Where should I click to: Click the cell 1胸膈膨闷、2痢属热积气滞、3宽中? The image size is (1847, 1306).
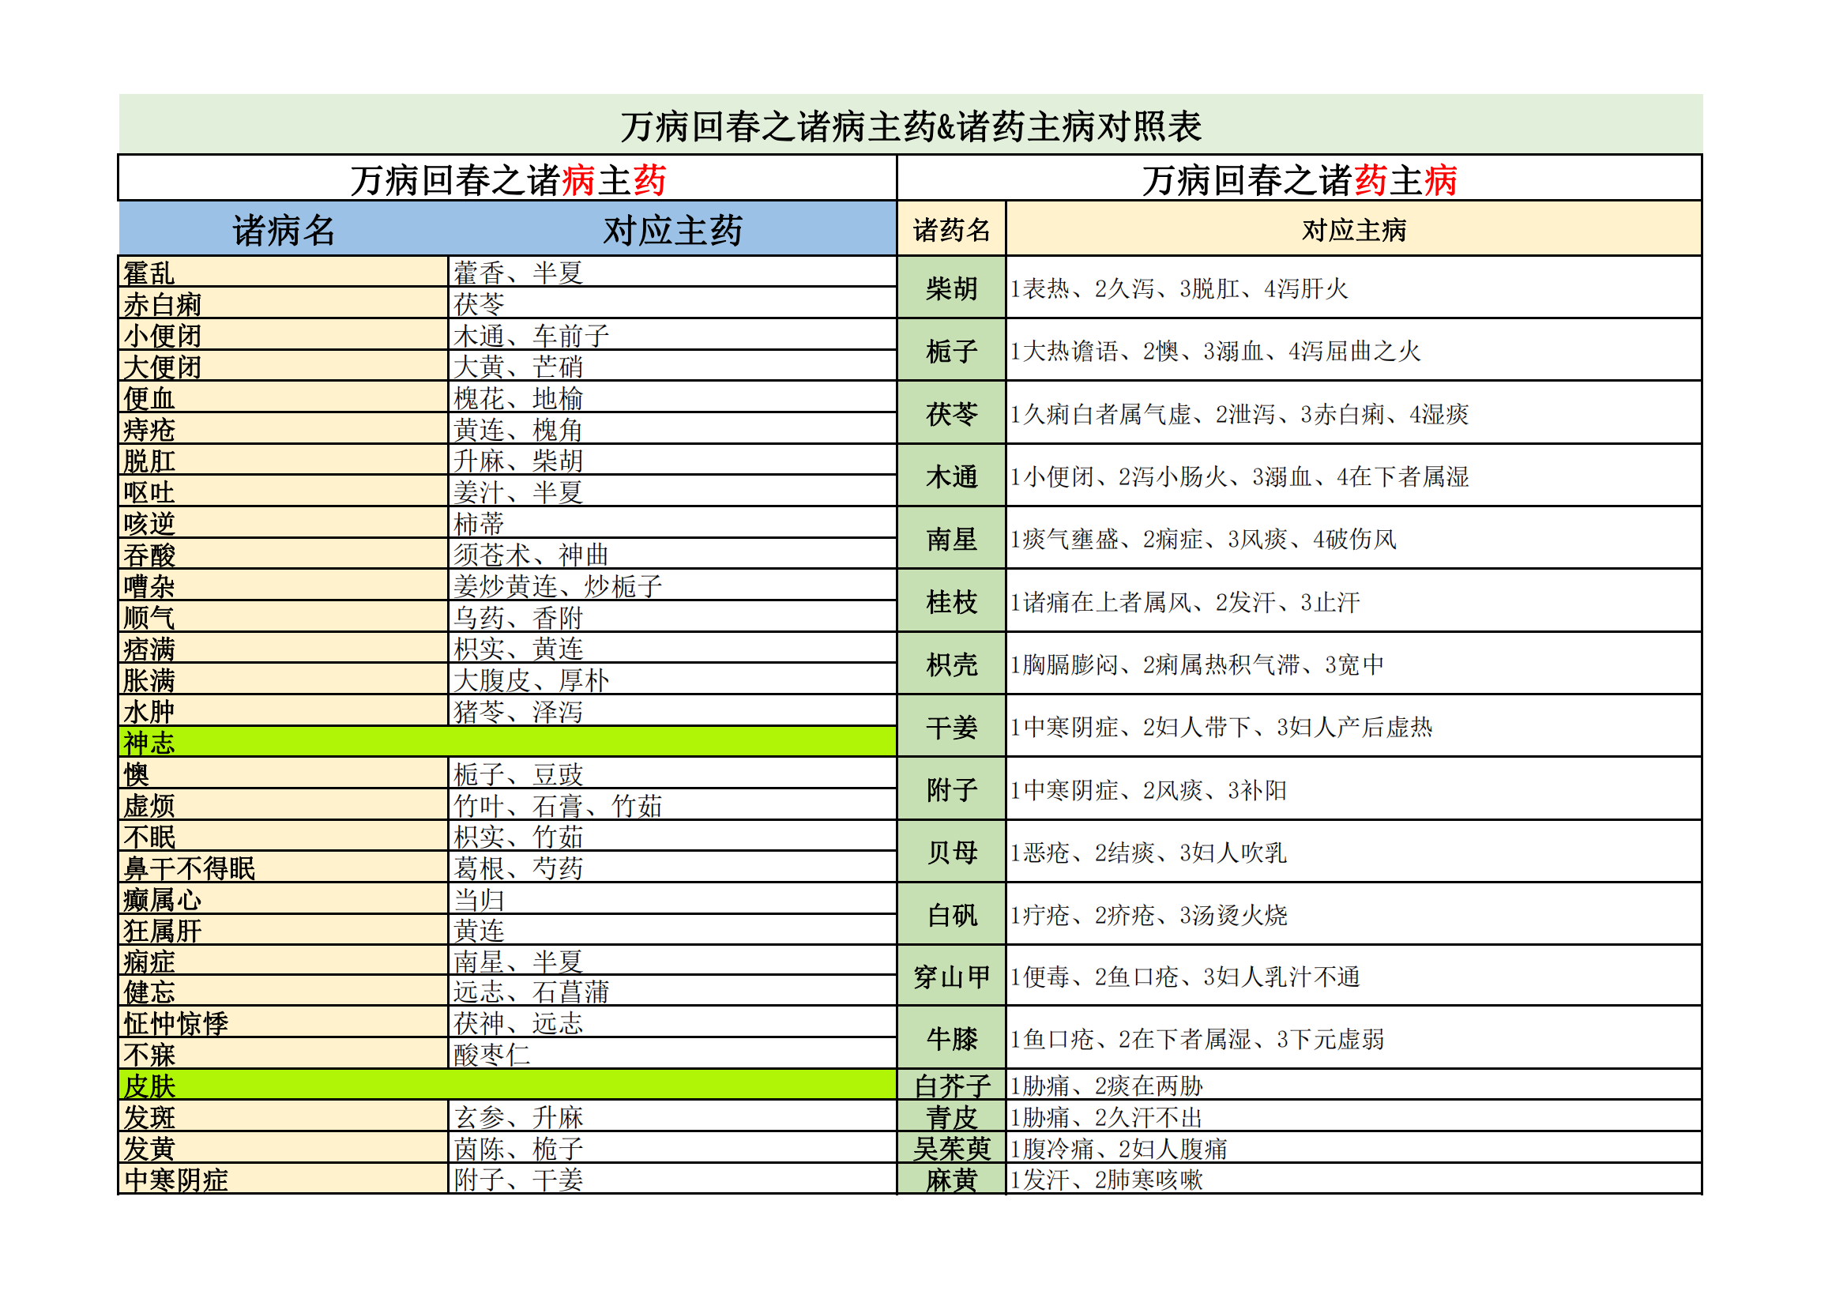[x=1354, y=664]
